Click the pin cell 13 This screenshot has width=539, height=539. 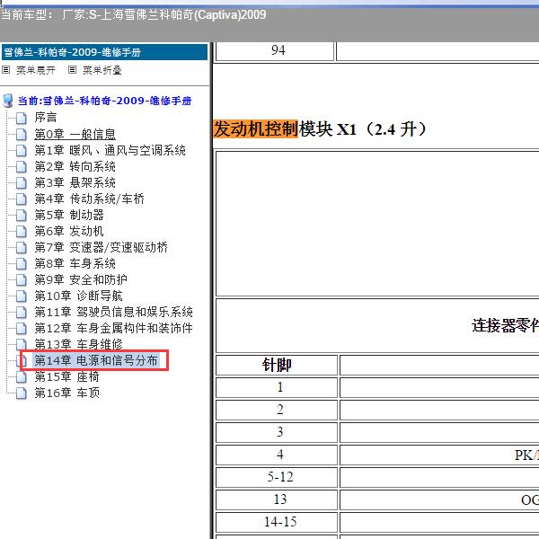[x=277, y=499]
